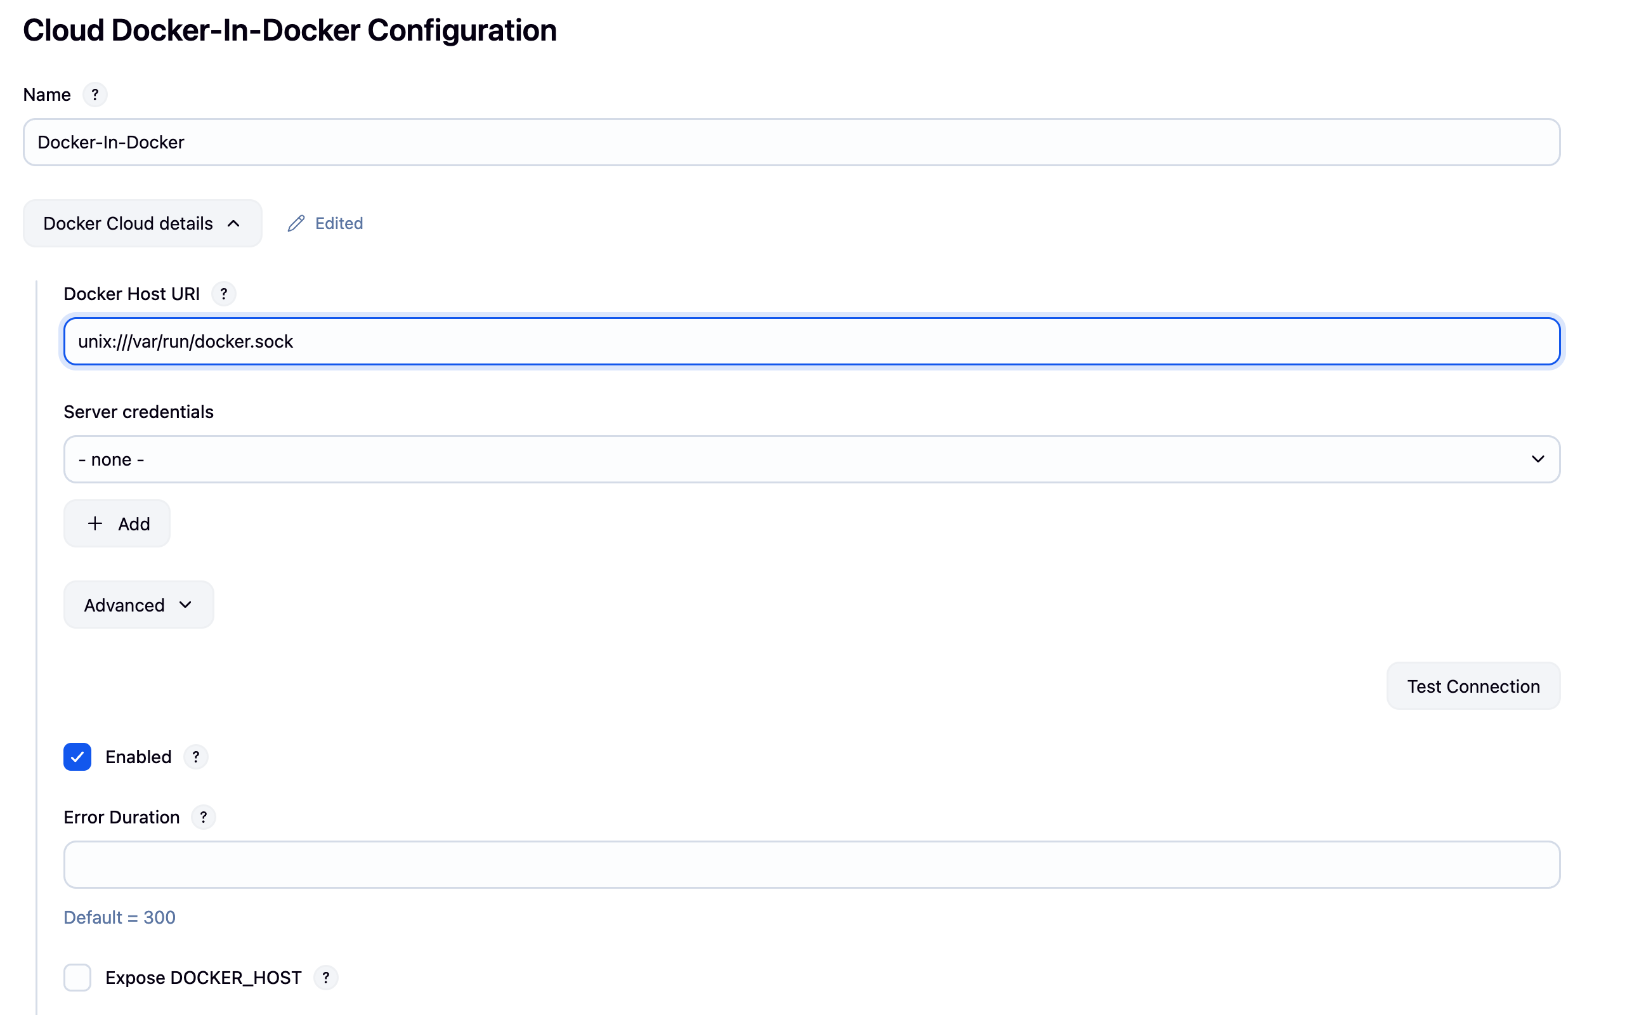Show help for Docker Host URI

[223, 294]
